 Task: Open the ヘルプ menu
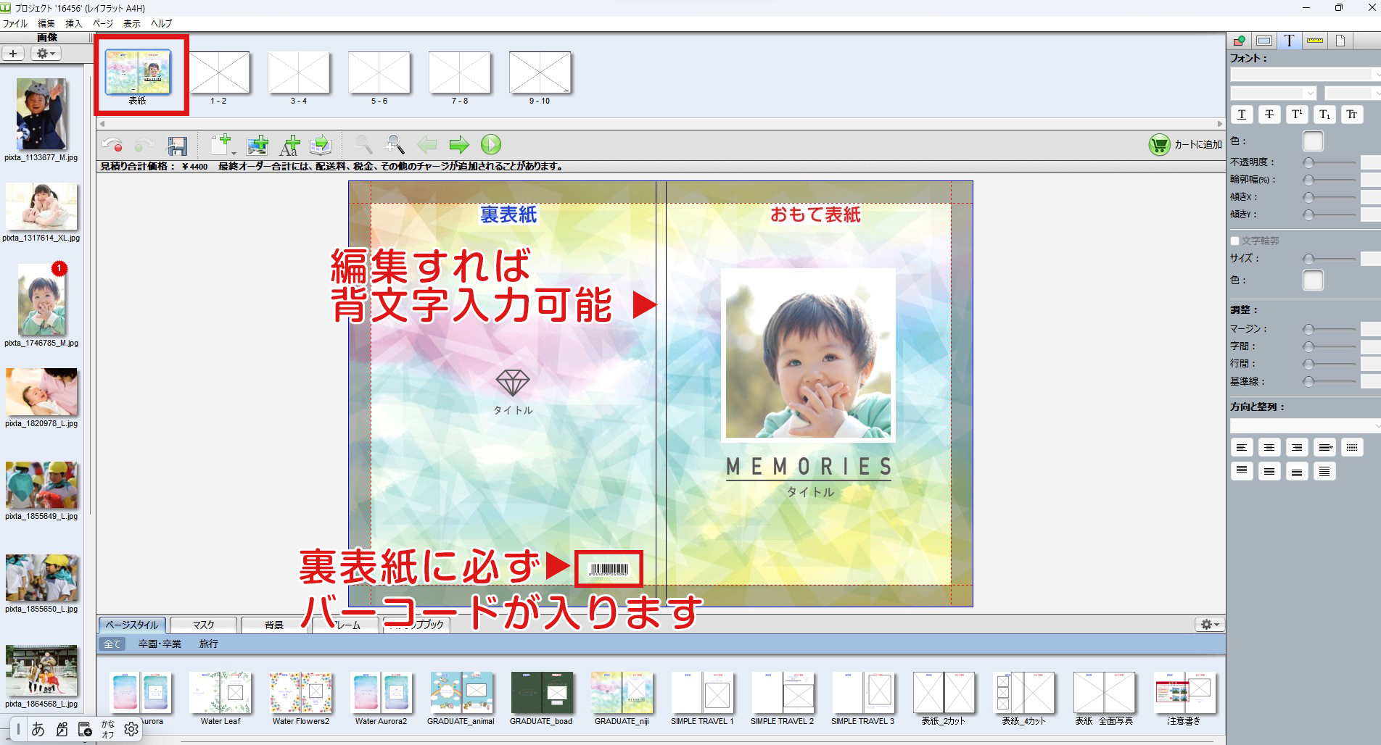(161, 23)
